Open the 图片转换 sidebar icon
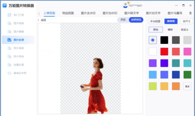Screen dimensions: 195x116 click(9, 23)
